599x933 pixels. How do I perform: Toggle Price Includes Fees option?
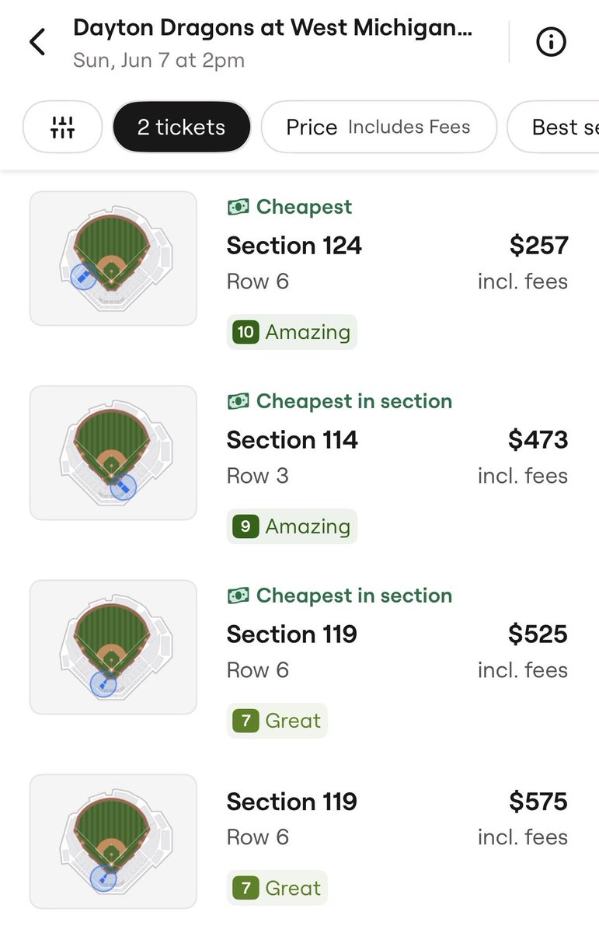pos(379,127)
